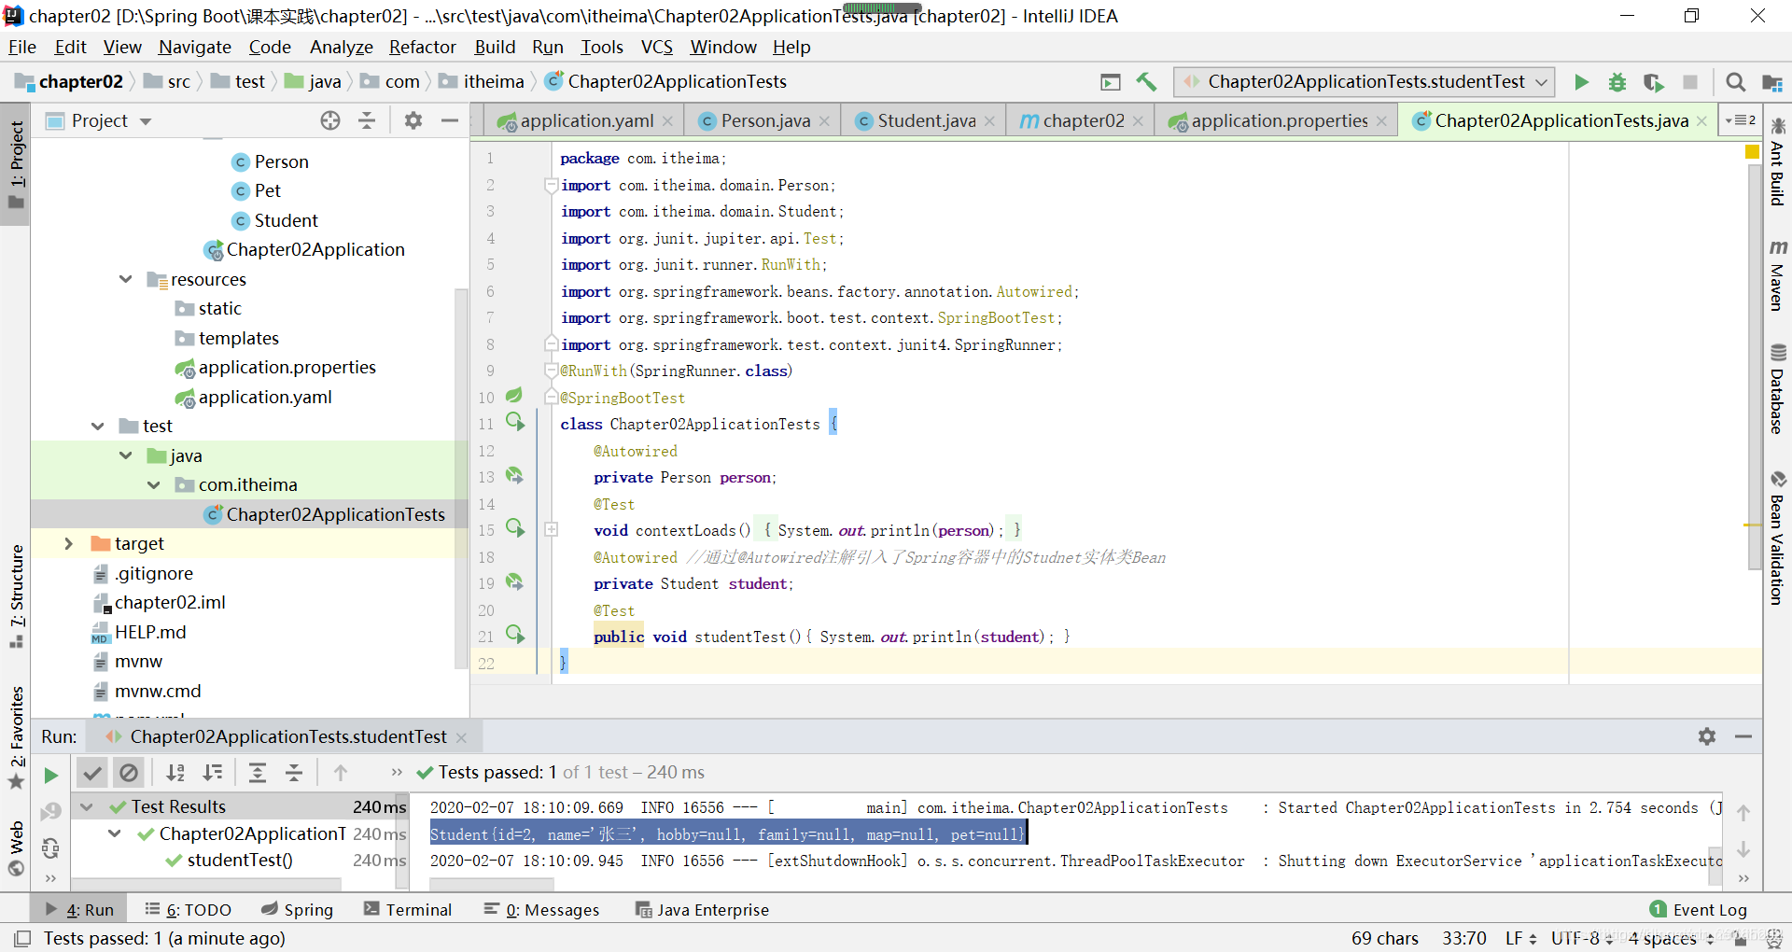The height and width of the screenshot is (952, 1792).
Task: Run the studentTest configuration with green play button
Action: pos(1581,82)
